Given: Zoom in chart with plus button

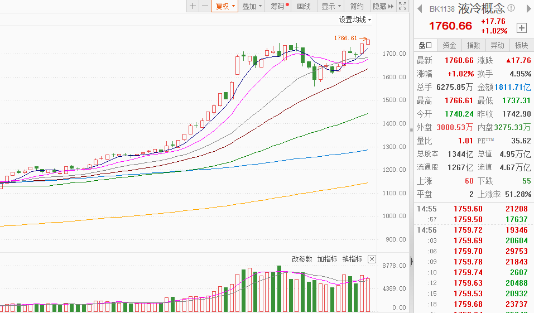Looking at the screenshot, I should [193, 6].
